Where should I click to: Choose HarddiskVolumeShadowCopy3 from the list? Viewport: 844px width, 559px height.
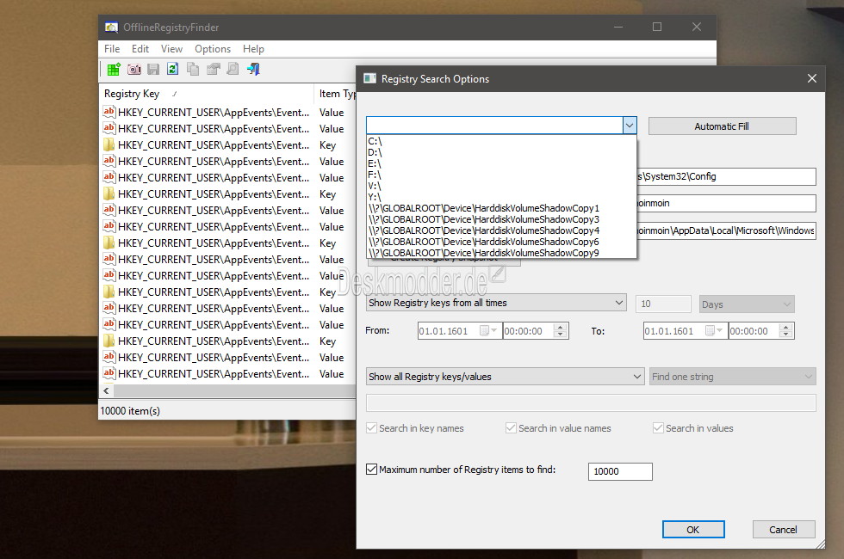pos(501,219)
